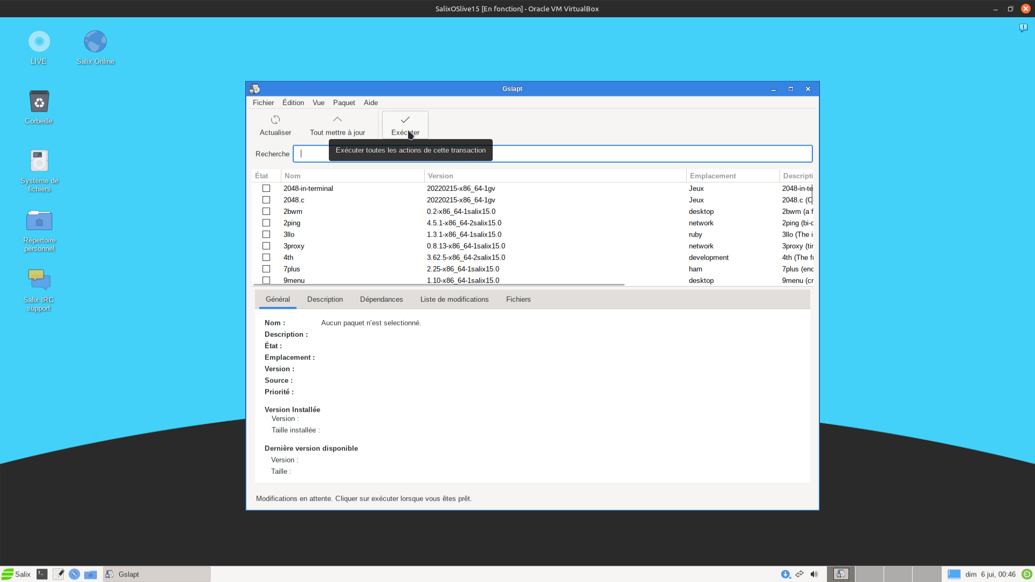Mark the 7plus package checkbox

point(266,269)
